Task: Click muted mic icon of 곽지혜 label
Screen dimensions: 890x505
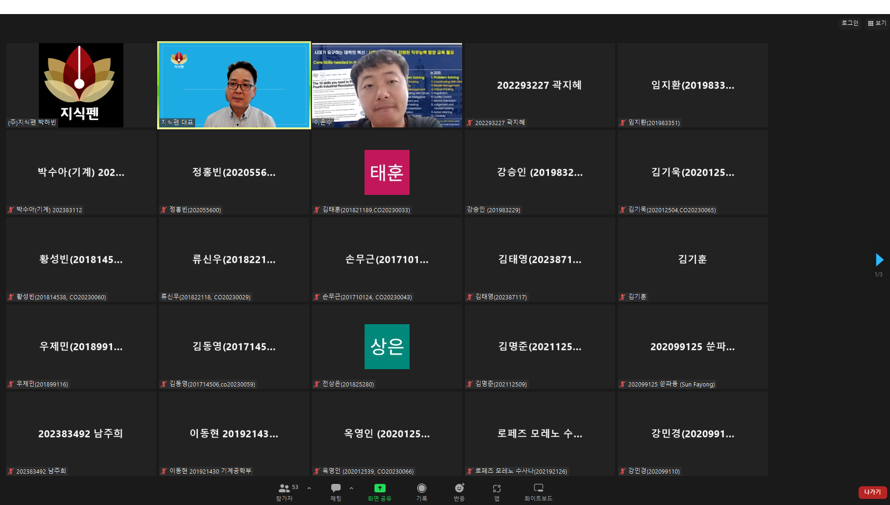Action: (x=470, y=123)
